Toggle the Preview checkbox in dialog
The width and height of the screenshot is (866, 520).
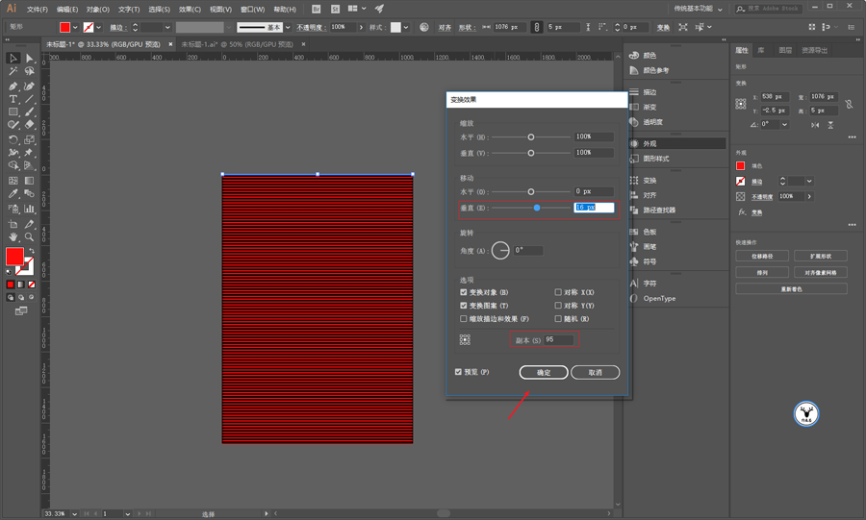[458, 372]
